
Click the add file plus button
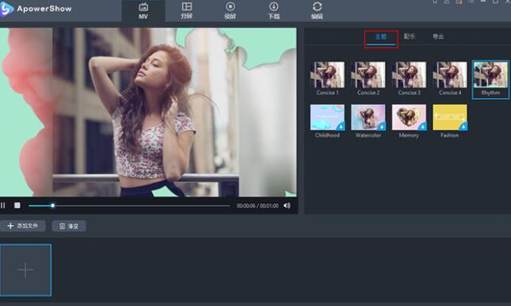22,225
